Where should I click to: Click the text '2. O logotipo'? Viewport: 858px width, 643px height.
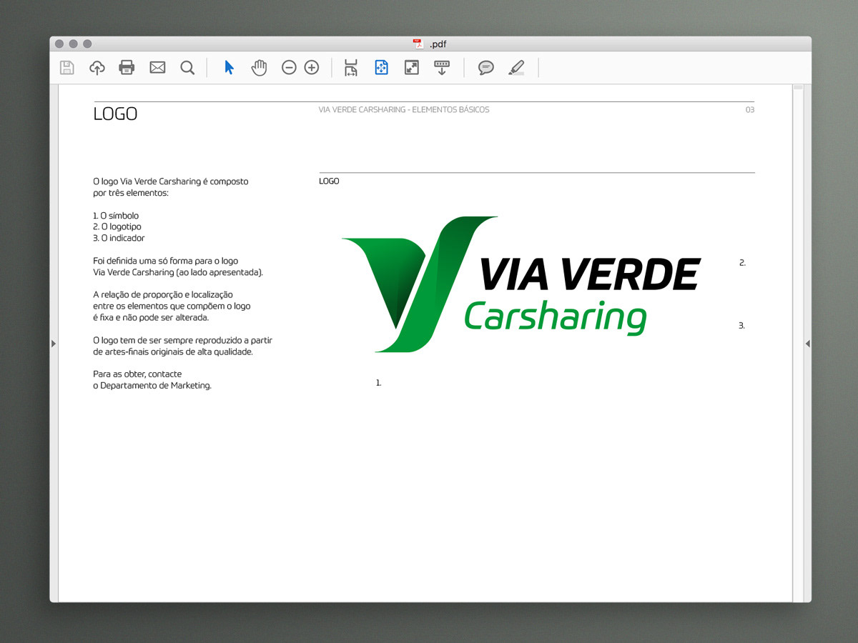pyautogui.click(x=117, y=227)
